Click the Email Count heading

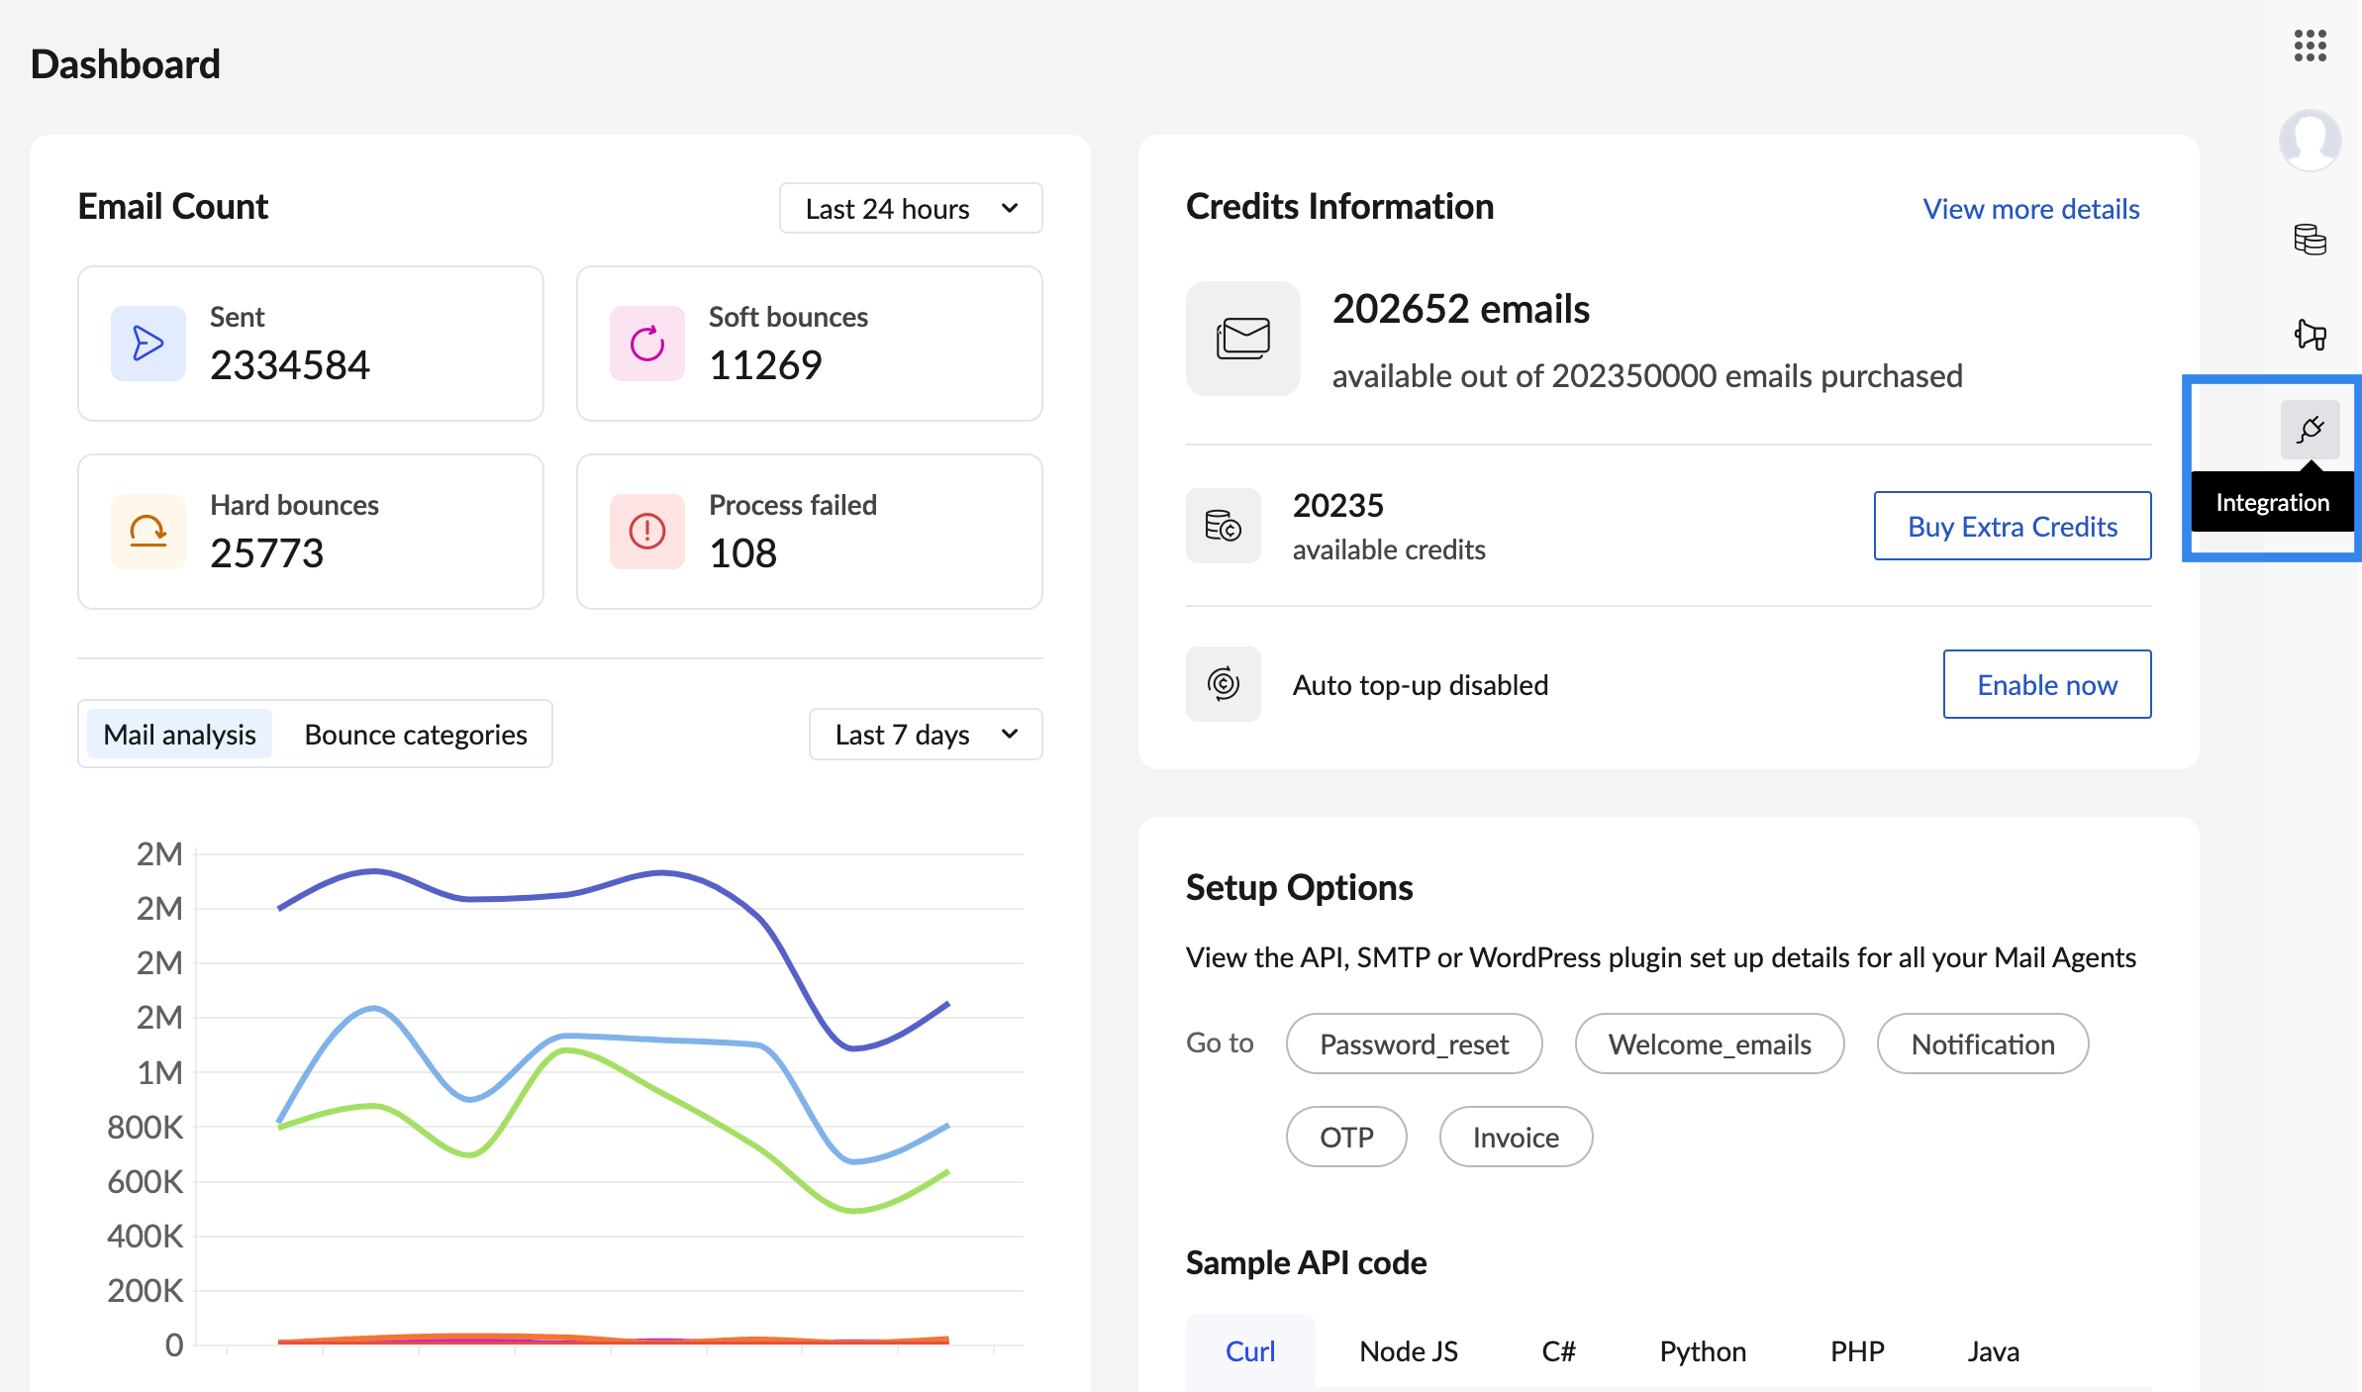(x=173, y=207)
